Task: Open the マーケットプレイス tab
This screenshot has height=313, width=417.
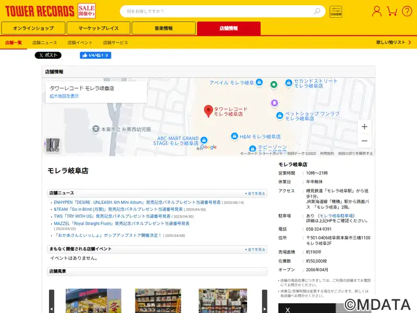Action: click(x=99, y=28)
